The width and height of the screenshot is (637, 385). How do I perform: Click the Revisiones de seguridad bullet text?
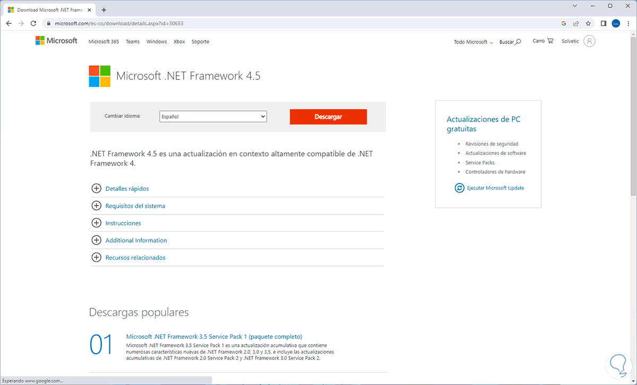point(492,144)
